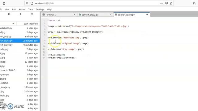Click the cv2.imread code line

[x=88, y=26]
